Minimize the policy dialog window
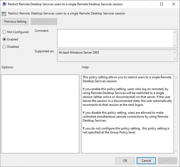 [x=150, y=4]
